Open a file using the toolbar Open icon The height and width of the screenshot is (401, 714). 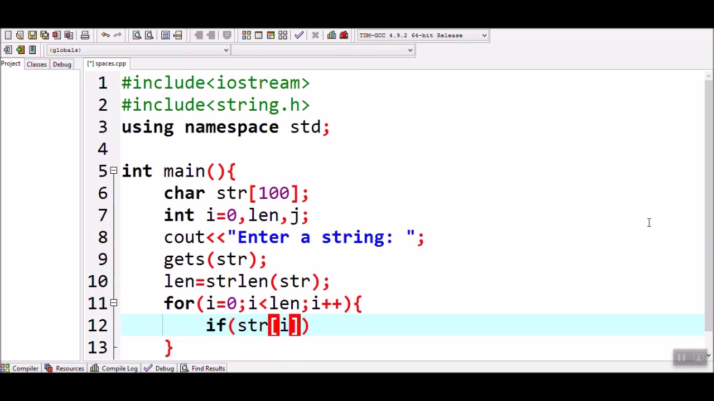[20, 35]
